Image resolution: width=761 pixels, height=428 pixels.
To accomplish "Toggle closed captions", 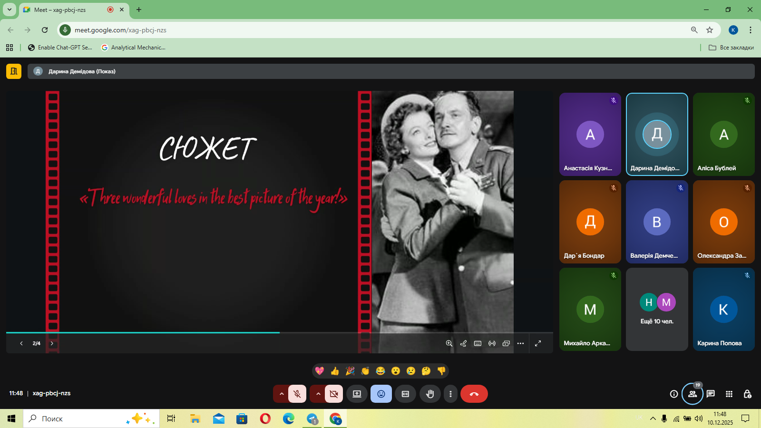I will click(x=405, y=394).
